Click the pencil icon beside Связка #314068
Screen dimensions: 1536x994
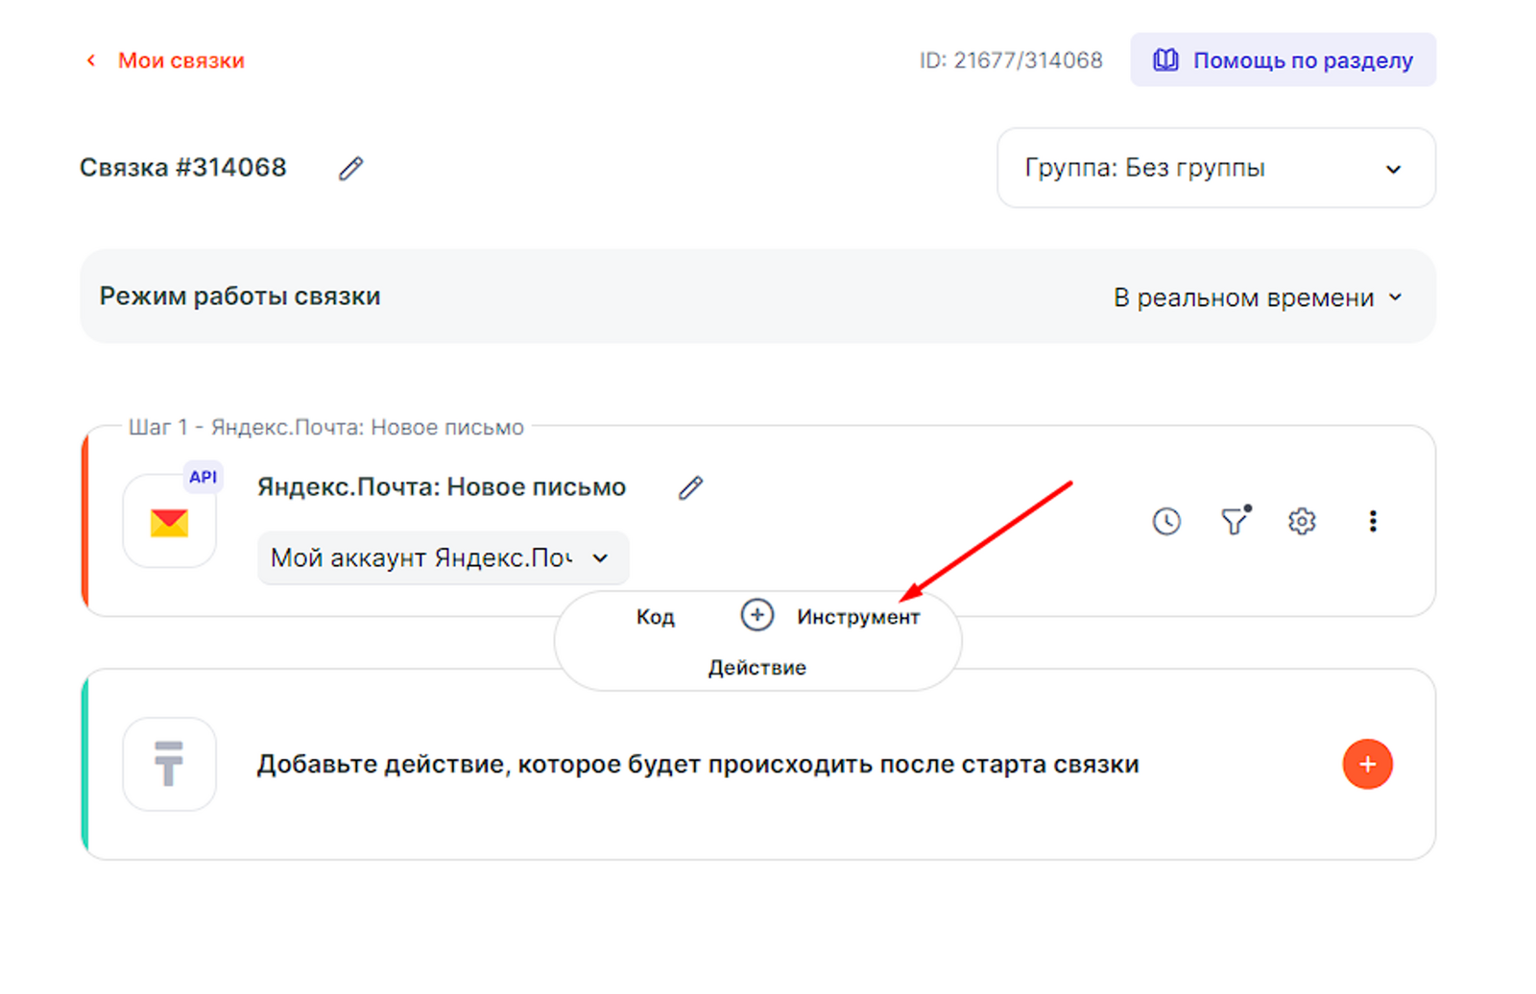point(350,169)
